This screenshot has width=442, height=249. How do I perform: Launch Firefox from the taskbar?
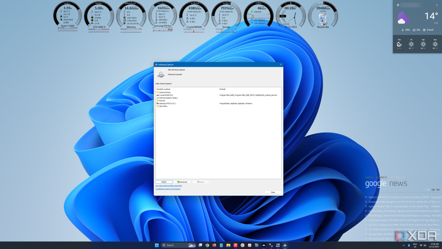pyautogui.click(x=214, y=246)
